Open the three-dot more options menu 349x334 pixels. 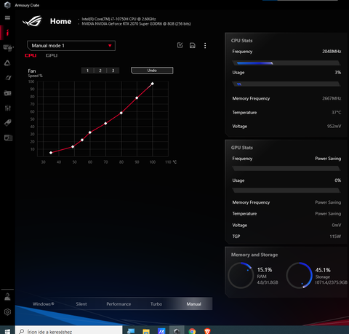(x=205, y=46)
